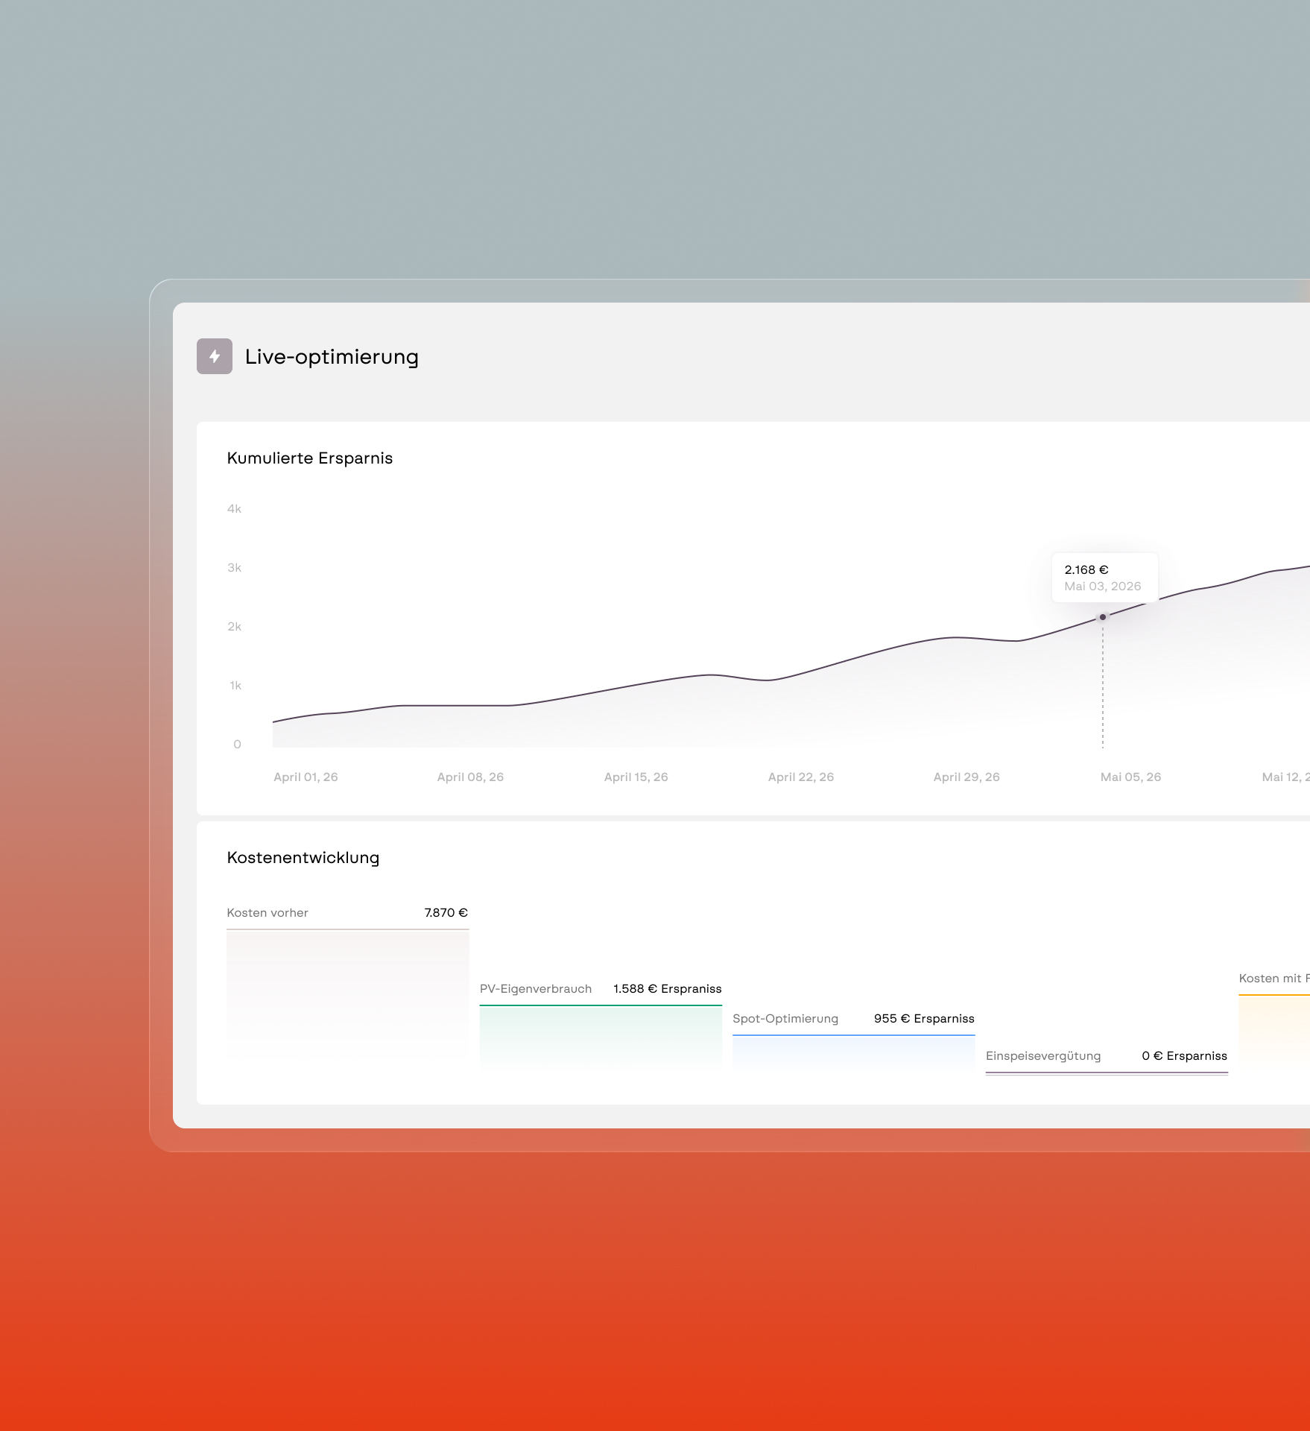Click the lightning bolt icon beside Live-optimierung
Image resolution: width=1310 pixels, height=1431 pixels.
point(215,356)
